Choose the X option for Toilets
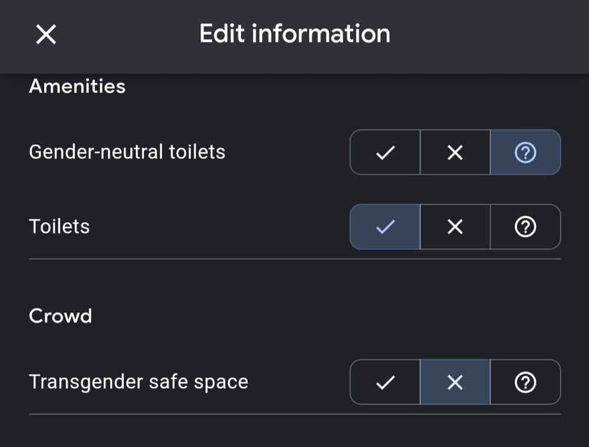The height and width of the screenshot is (447, 589). click(455, 226)
